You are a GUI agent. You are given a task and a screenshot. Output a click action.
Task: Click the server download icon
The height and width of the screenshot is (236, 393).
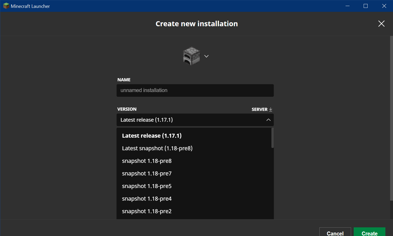click(x=271, y=109)
